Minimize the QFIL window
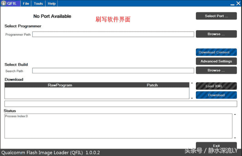Viewport: 242px width, 156px height. coord(232,4)
